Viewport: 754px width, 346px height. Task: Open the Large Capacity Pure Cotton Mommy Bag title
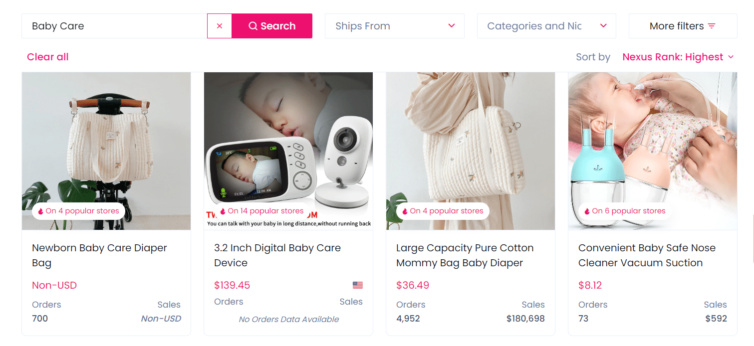[465, 255]
